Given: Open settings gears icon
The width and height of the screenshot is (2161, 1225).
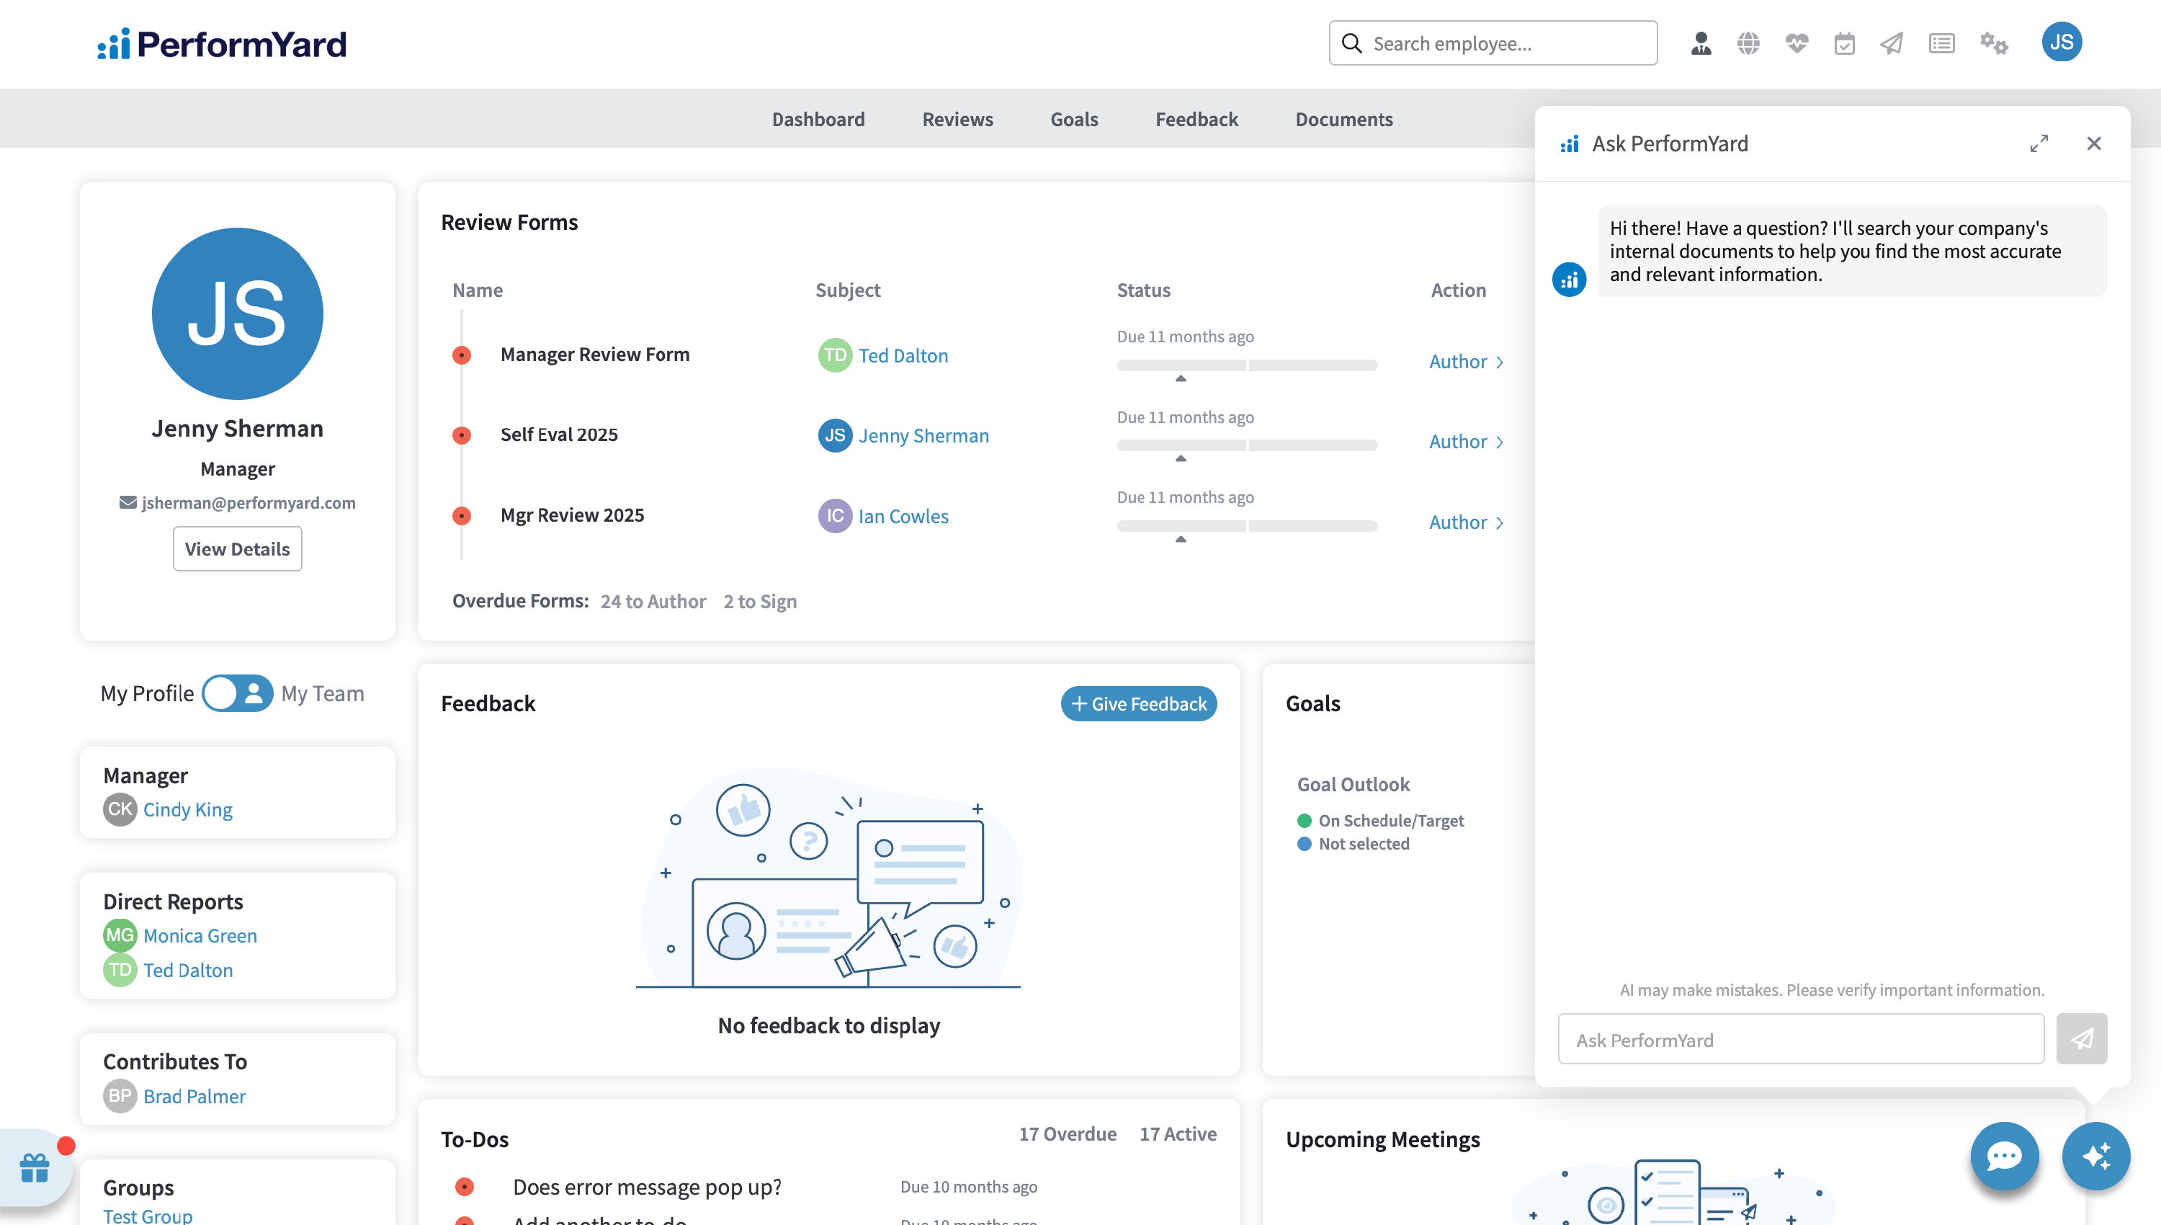Looking at the screenshot, I should pyautogui.click(x=1994, y=43).
